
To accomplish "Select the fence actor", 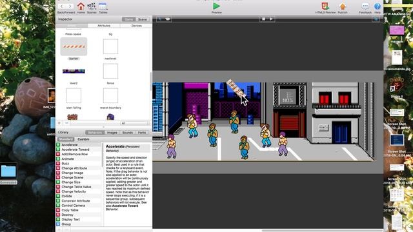I will pyautogui.click(x=110, y=71).
